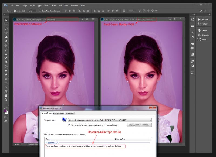Viewport: 216px width, 157px height.
Task: Select the Clone Stamp tool
Action: pyautogui.click(x=6, y=54)
